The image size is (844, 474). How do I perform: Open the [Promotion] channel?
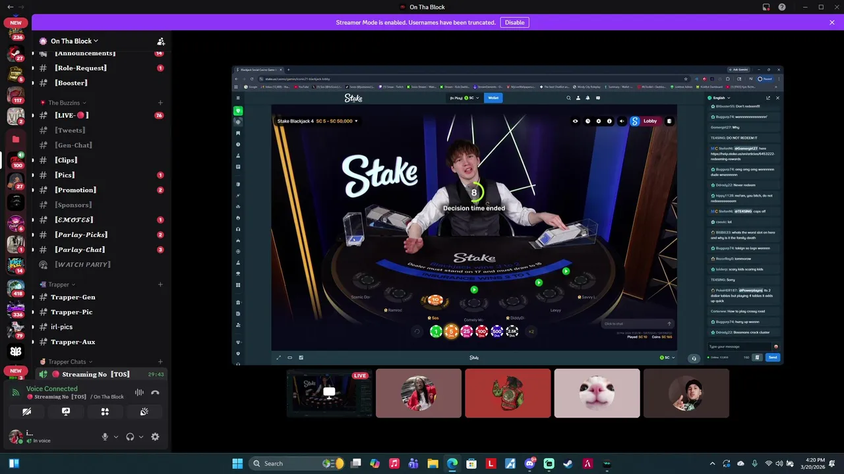[x=102, y=190]
